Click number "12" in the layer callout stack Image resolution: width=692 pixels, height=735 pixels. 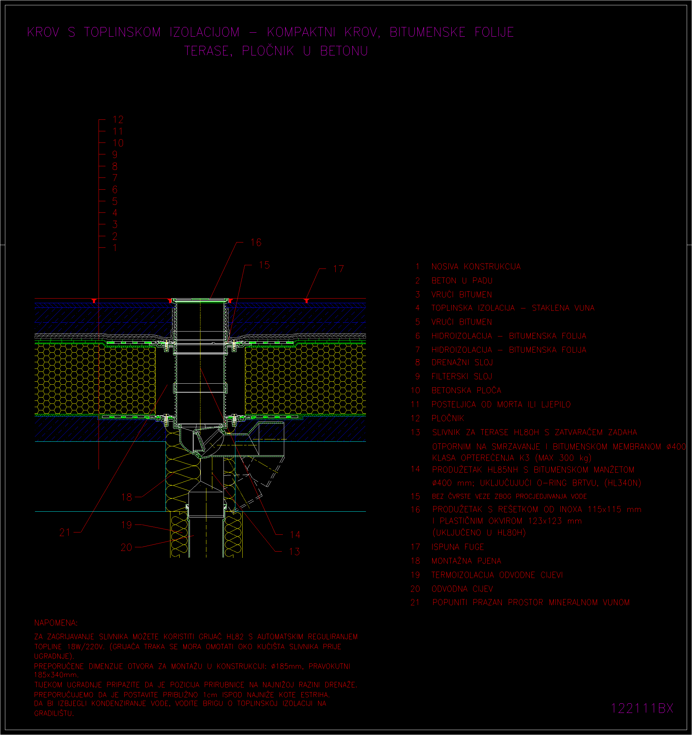click(118, 120)
